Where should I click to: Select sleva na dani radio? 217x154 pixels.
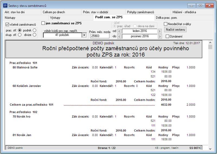135,26
